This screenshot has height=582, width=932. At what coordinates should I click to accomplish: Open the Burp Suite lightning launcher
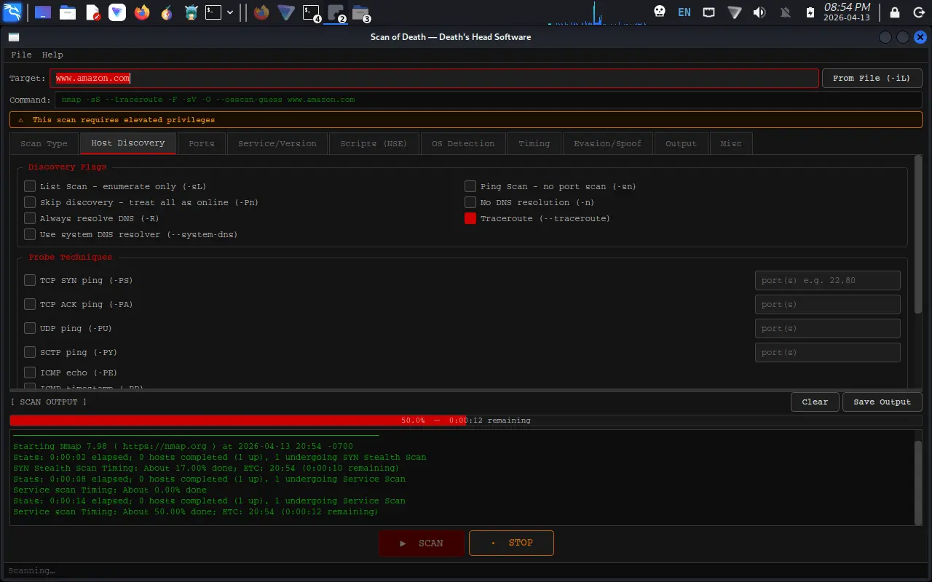[167, 12]
